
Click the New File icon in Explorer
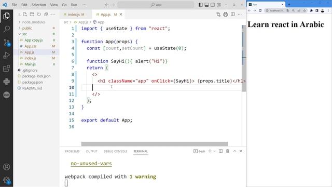[x=25, y=15]
